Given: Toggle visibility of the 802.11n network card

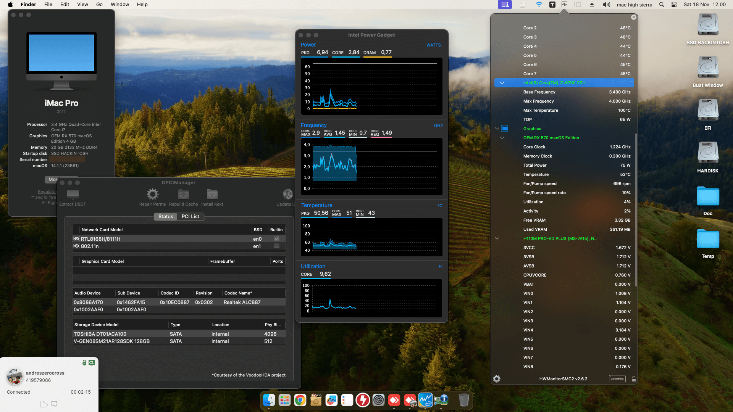Looking at the screenshot, I should click(x=77, y=246).
